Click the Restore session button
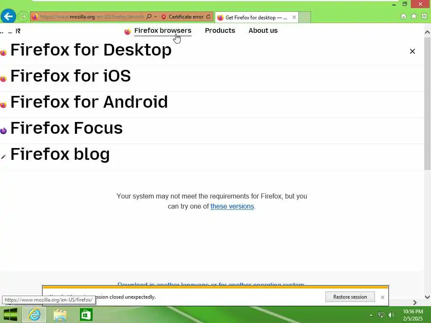Screen dimensions: 431x323 [x=350, y=297]
